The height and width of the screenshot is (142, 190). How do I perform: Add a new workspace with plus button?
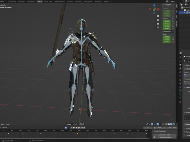coord(111,2)
